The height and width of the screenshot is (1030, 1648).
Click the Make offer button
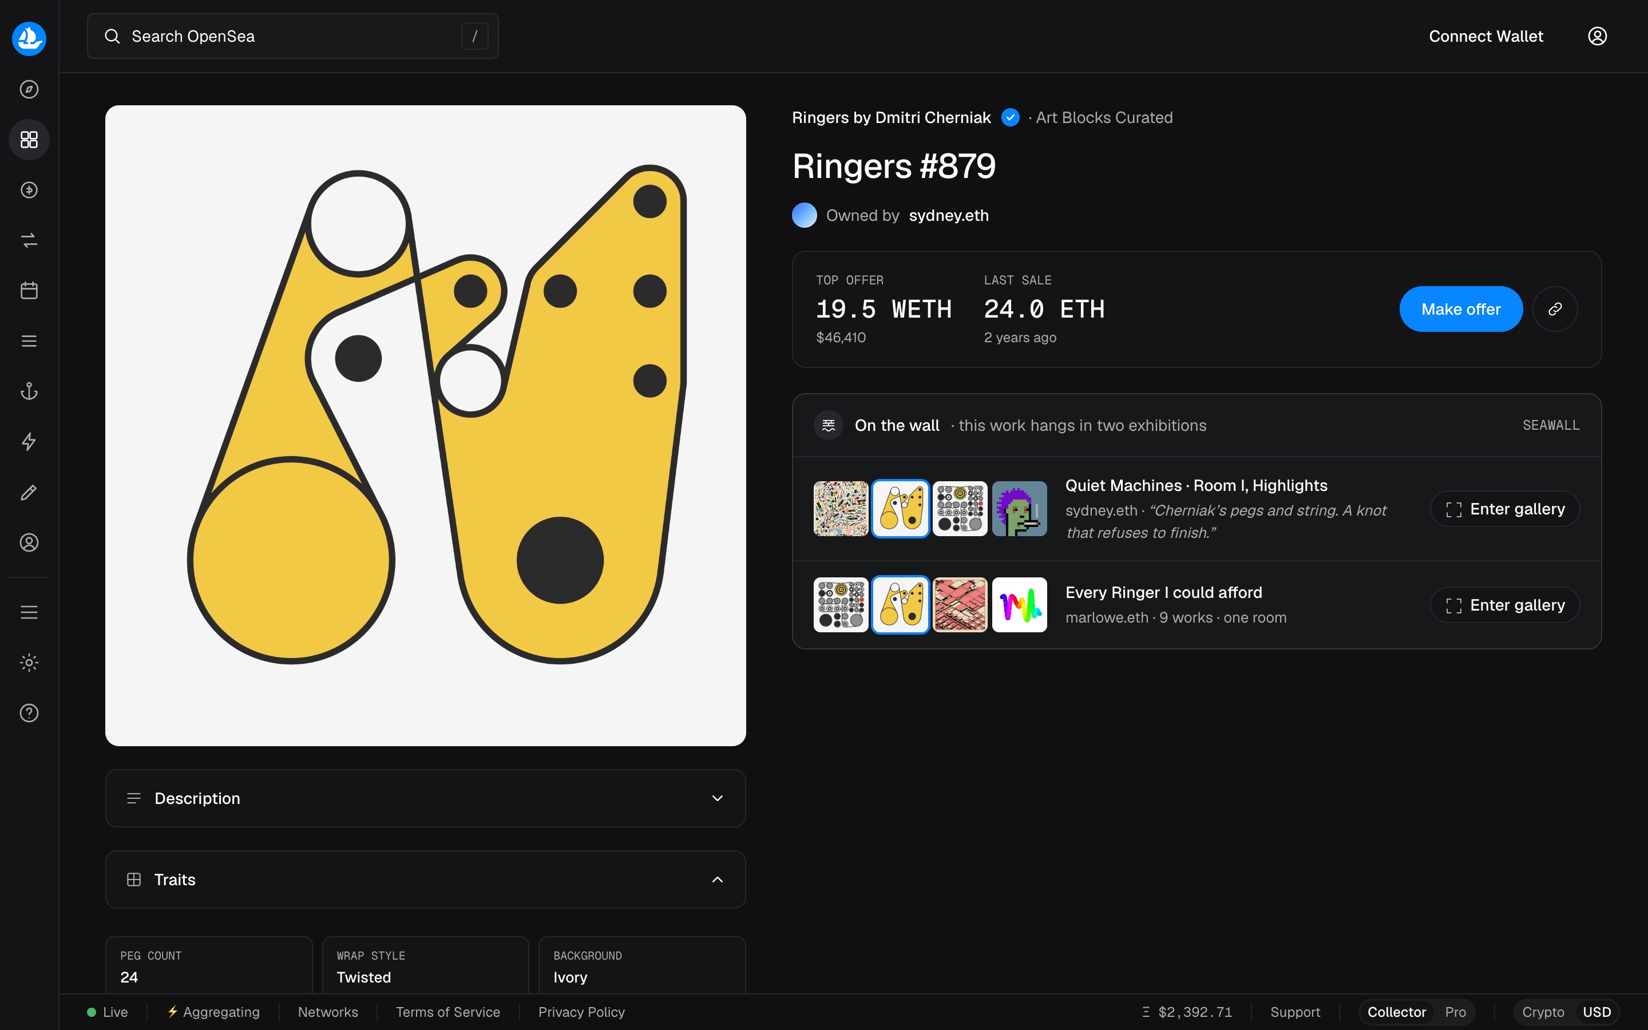1461,309
